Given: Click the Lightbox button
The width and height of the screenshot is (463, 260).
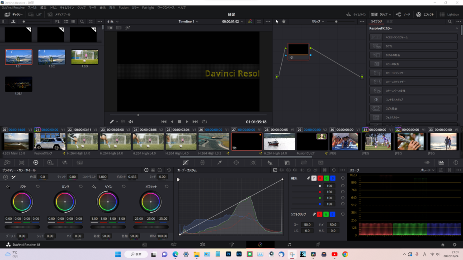Looking at the screenshot, I should tap(449, 14).
